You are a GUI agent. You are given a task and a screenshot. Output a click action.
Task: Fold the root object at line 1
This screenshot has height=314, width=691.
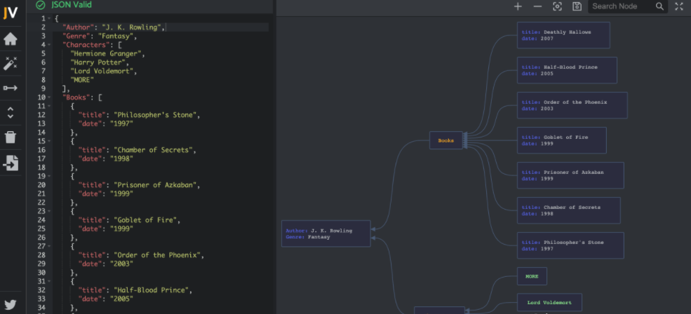tap(48, 18)
